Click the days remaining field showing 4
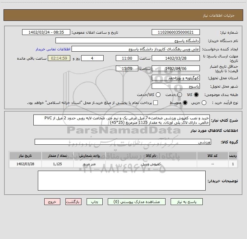Viewport: 247px width, 239px height. coord(92,58)
